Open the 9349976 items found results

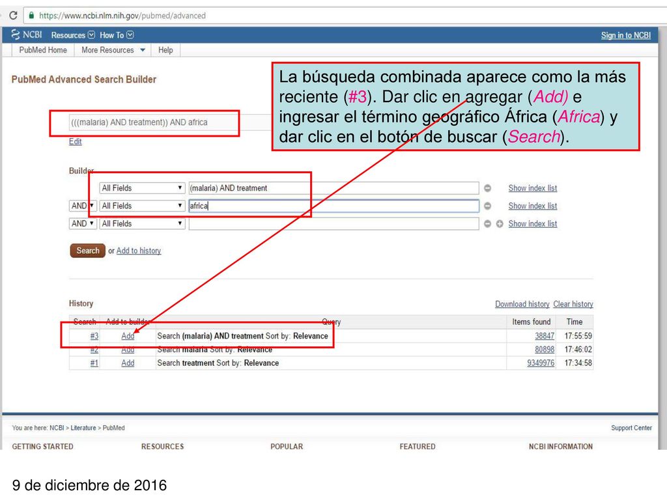coord(541,363)
